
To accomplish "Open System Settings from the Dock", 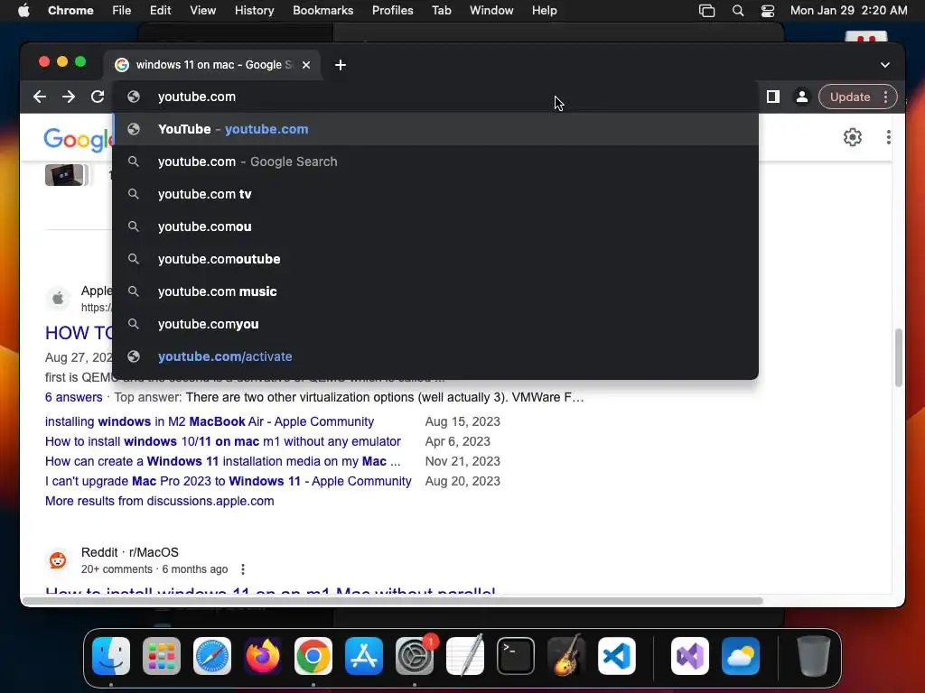I will click(414, 656).
